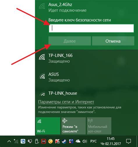Toggle the airplane mode tile
Image resolution: width=138 pixels, height=147 pixels.
74,126
